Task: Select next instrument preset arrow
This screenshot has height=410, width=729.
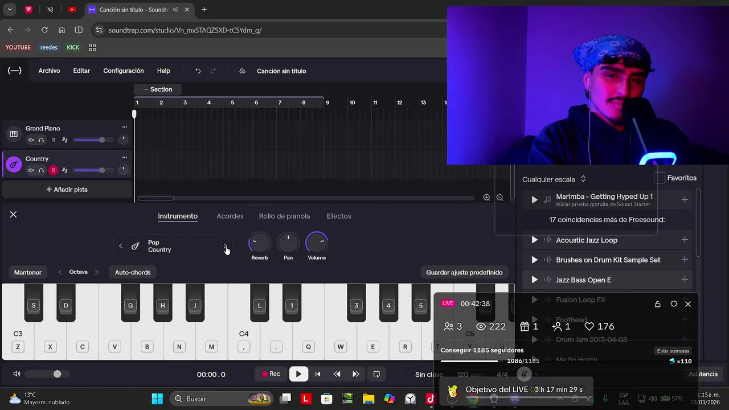Action: click(226, 246)
